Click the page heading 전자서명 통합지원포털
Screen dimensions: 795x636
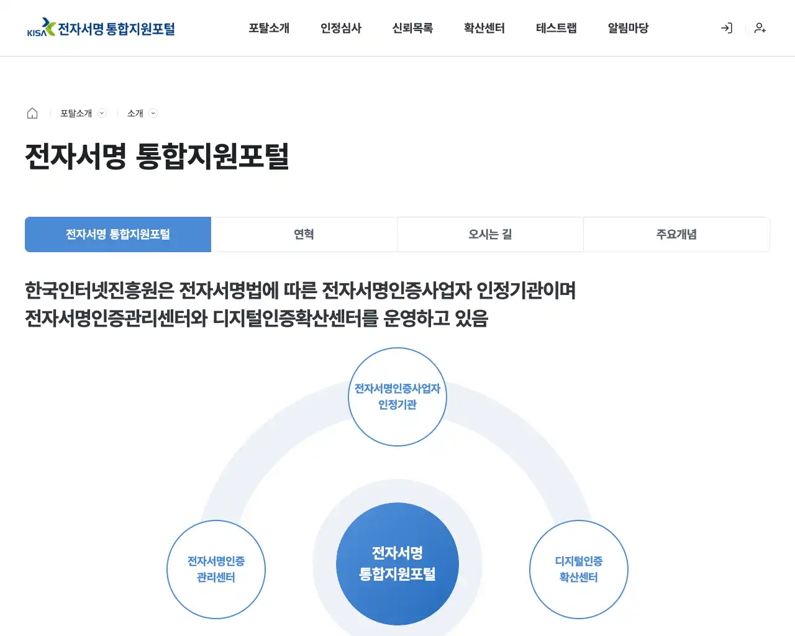coord(157,156)
